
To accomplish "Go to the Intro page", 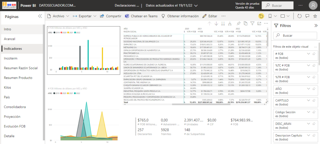I will click(x=22, y=29).
